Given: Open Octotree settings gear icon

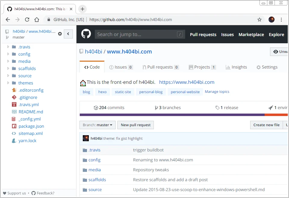Looking at the screenshot, I should (x=60, y=34).
